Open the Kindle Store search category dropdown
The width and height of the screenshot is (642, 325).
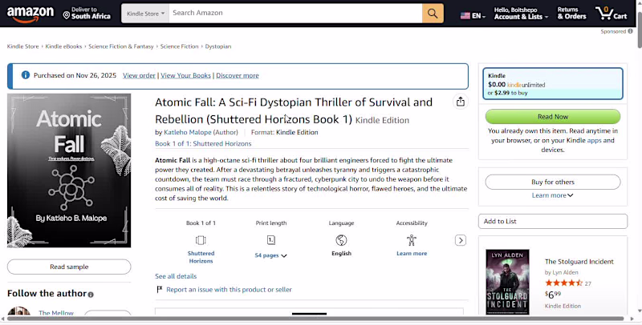[145, 14]
